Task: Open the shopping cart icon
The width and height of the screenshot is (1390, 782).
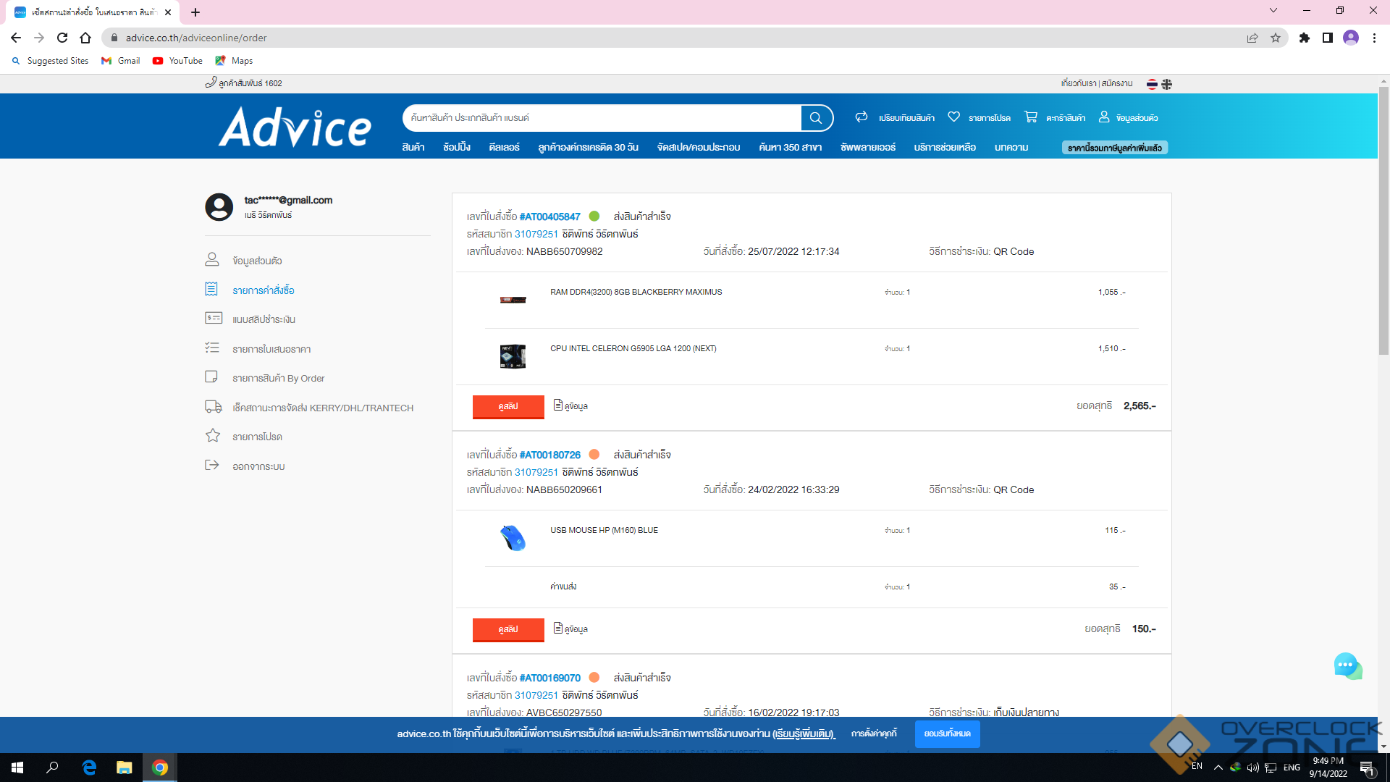Action: 1031,117
